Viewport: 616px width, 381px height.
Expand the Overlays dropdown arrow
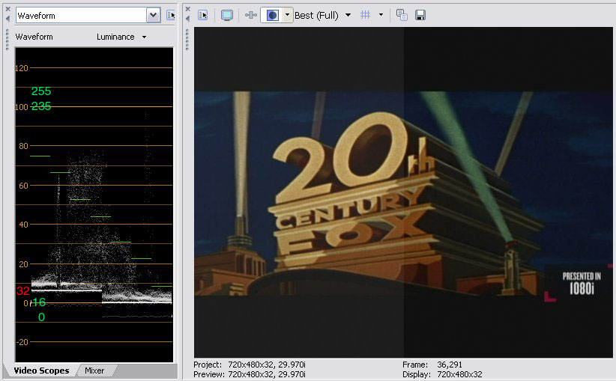(x=381, y=15)
